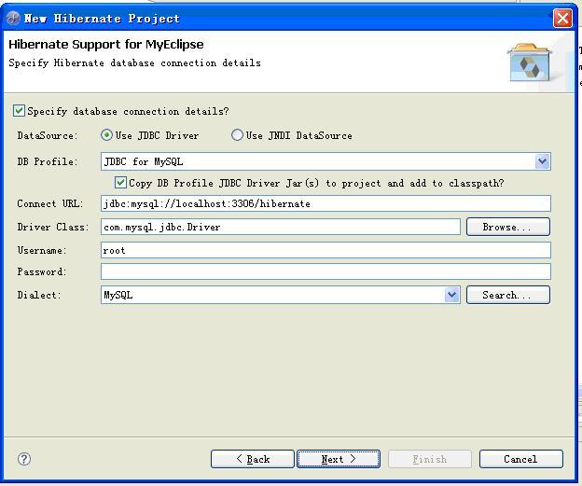Click the Driver Class label
582x486 pixels.
[53, 227]
